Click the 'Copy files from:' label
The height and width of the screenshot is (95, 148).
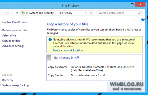[x=58, y=67]
